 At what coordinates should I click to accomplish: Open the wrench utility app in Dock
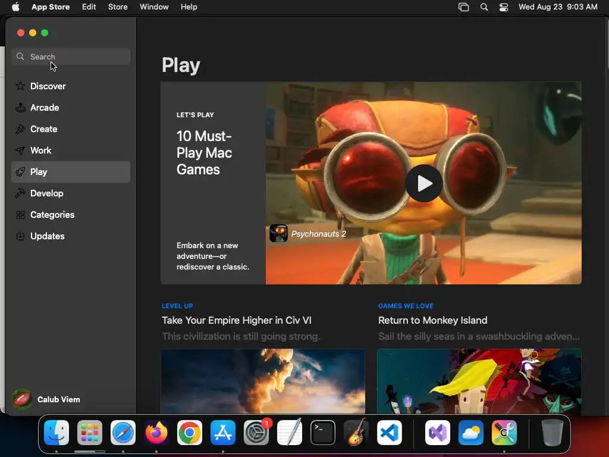click(x=504, y=432)
